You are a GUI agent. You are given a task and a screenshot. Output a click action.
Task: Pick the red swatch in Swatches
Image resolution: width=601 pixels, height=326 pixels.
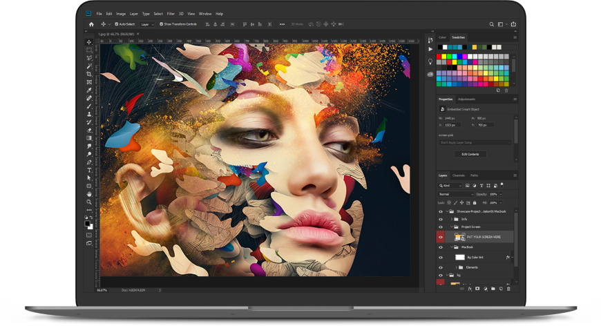439,57
